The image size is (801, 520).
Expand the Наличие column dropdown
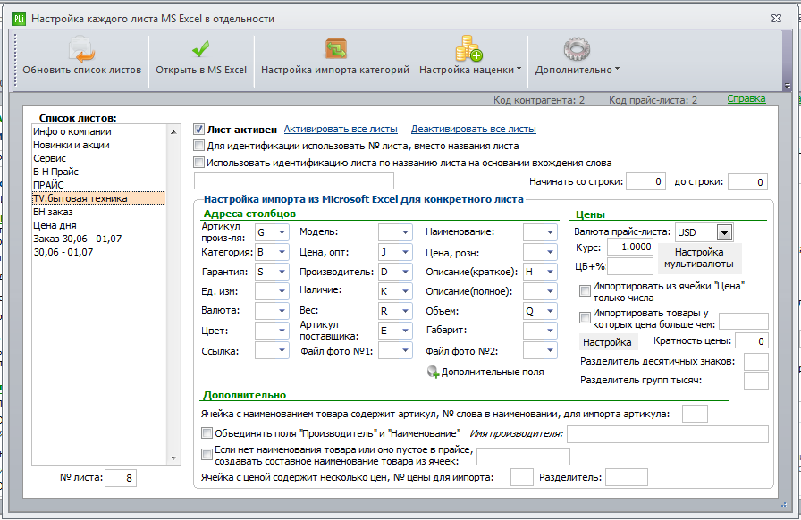pyautogui.click(x=406, y=291)
